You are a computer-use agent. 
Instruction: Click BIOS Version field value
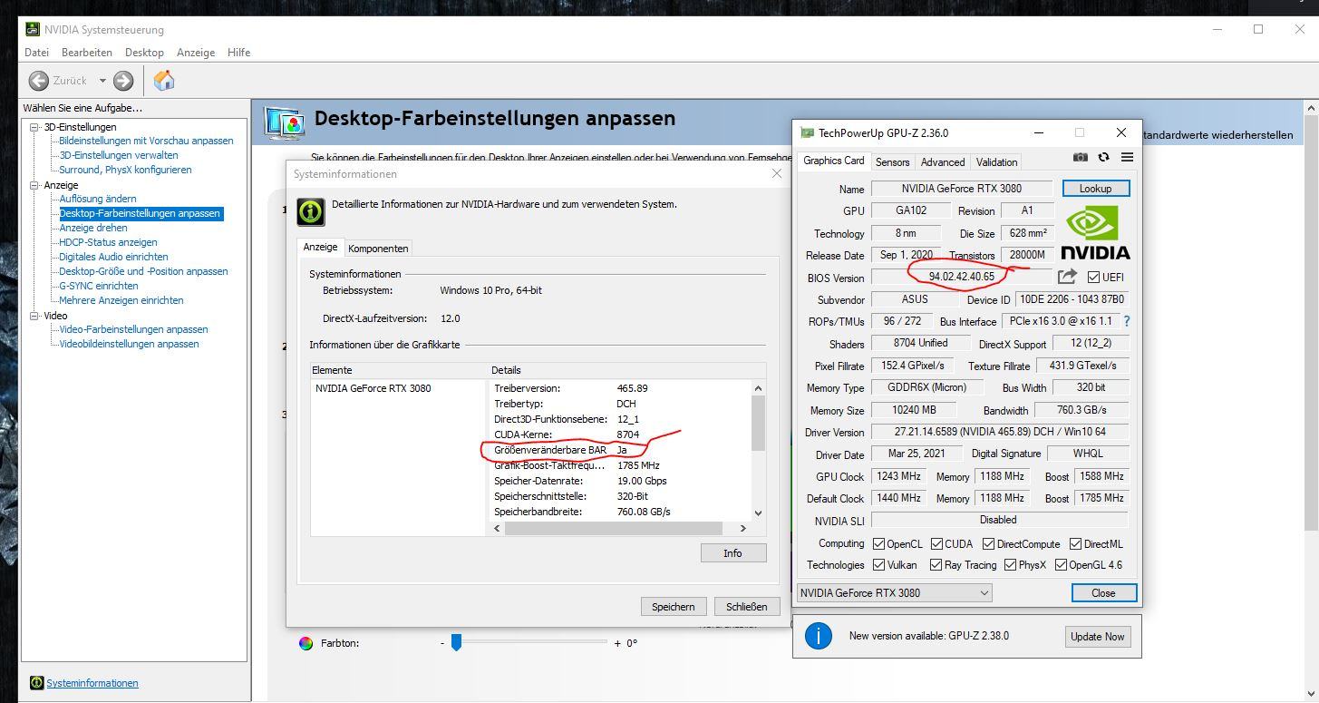pyautogui.click(x=962, y=277)
